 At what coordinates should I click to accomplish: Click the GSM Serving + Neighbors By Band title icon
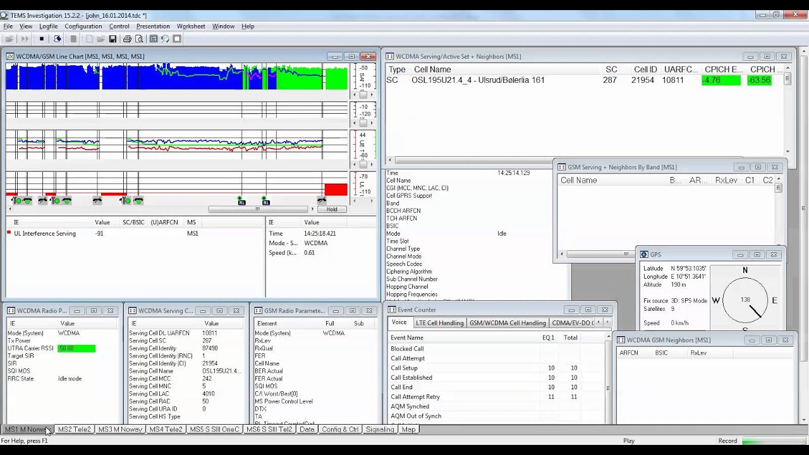tap(561, 167)
